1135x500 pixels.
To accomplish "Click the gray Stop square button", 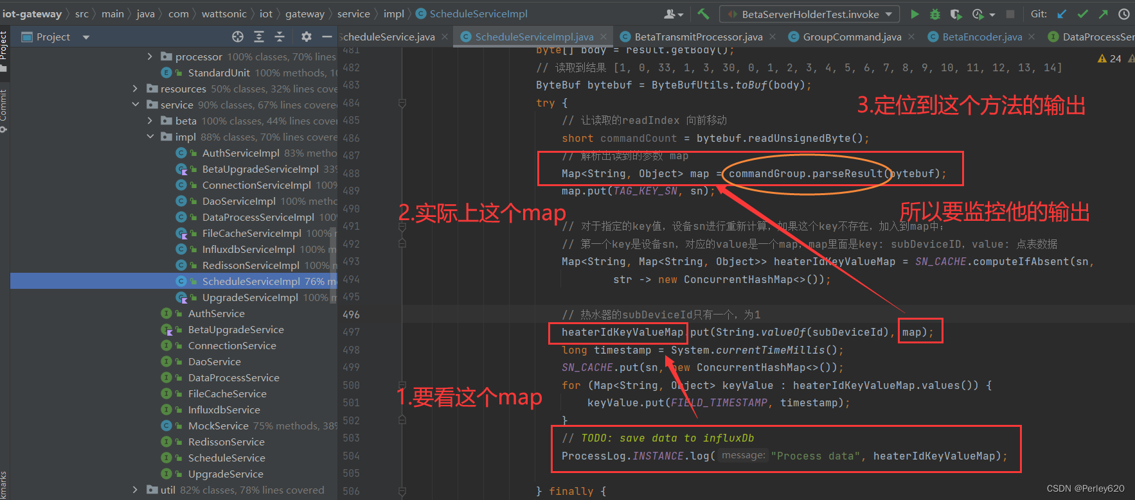I will coord(1010,13).
